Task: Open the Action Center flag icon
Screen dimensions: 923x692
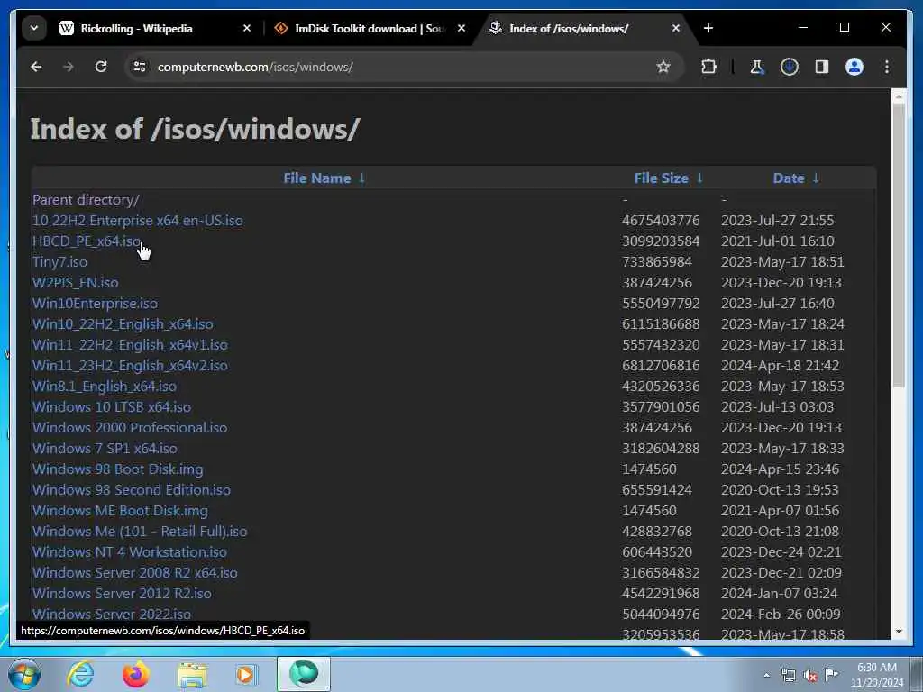Action: click(x=831, y=674)
